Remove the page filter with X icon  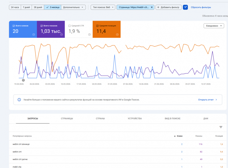pyautogui.click(x=152, y=7)
